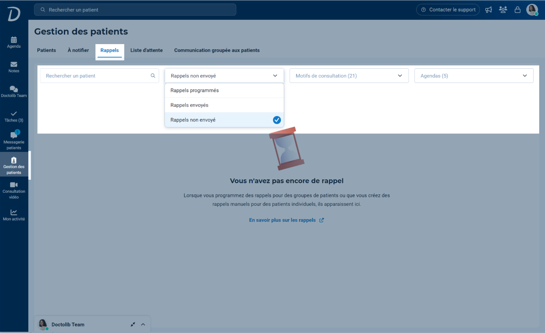Click the padlock lock icon in the header
The height and width of the screenshot is (333, 545).
(x=518, y=10)
